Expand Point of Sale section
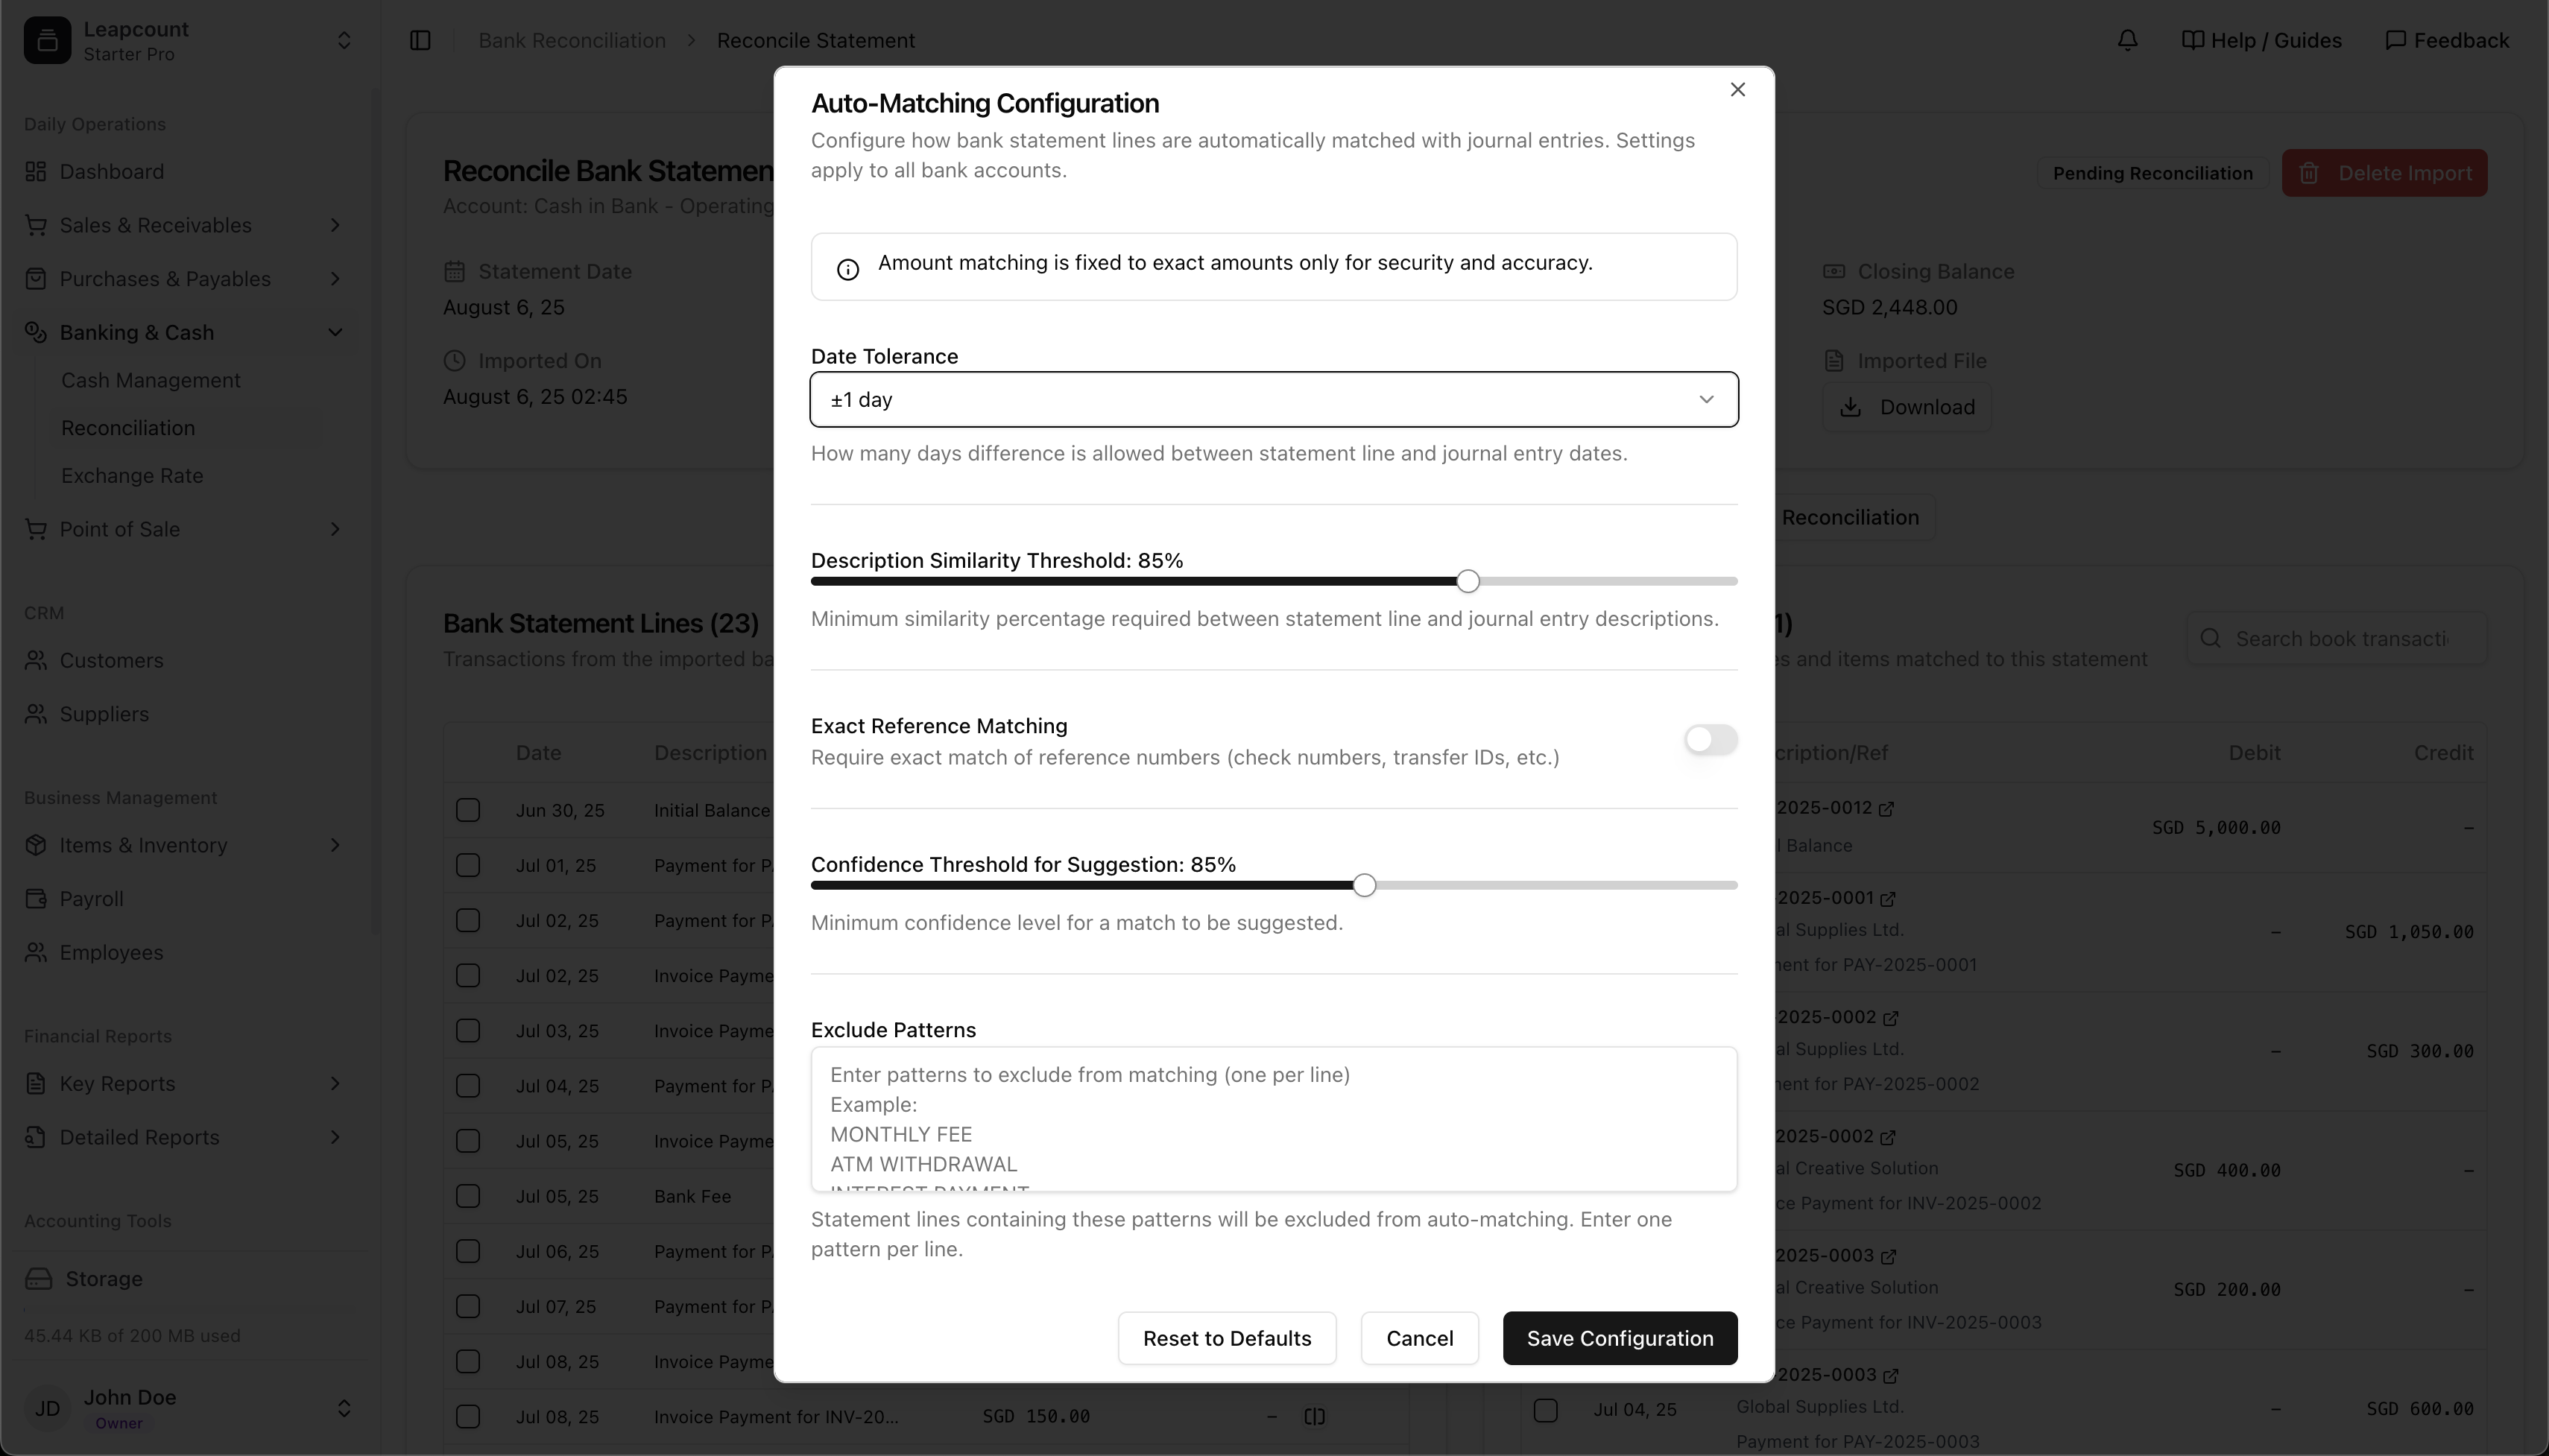Screen dimensions: 2549x1456 335,529
